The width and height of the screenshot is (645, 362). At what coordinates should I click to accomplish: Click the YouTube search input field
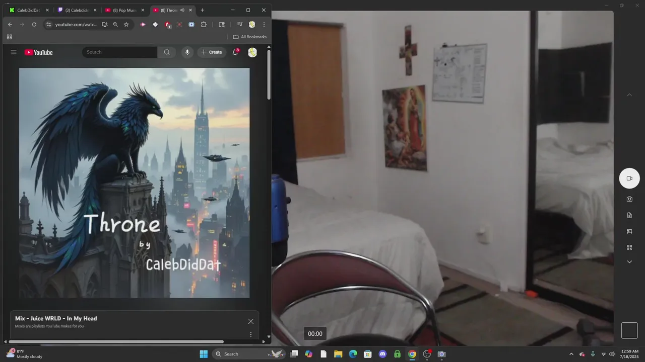120,52
